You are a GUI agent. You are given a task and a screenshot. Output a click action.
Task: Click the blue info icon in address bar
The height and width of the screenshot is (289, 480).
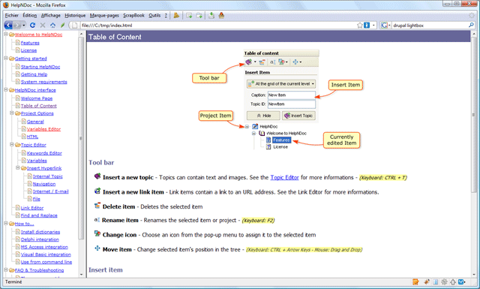point(367,25)
